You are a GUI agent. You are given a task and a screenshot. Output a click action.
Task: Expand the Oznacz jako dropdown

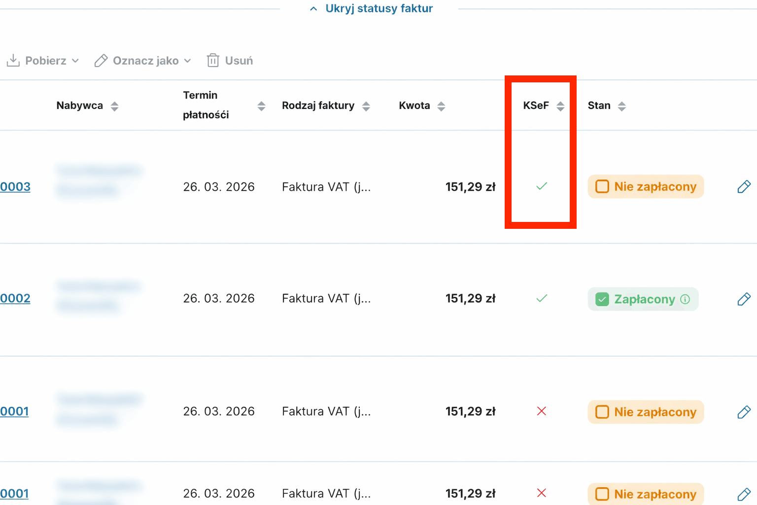tap(142, 61)
